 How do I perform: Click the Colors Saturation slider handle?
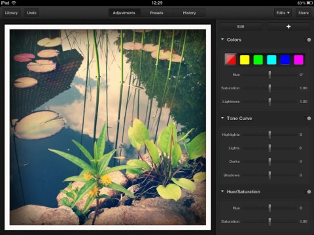[x=270, y=88]
